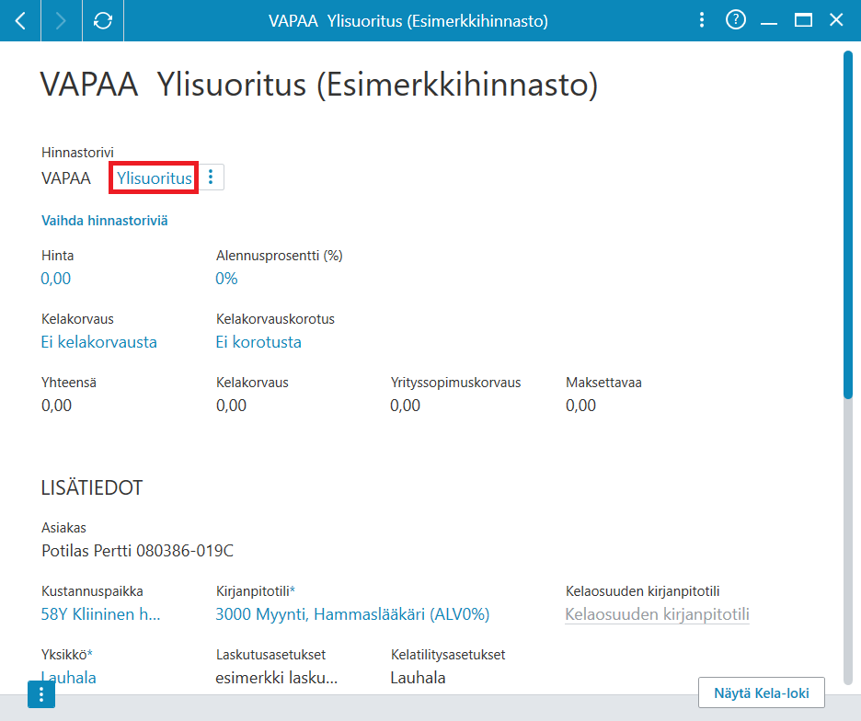This screenshot has width=861, height=721.
Task: Open help via the question mark icon
Action: click(x=735, y=20)
